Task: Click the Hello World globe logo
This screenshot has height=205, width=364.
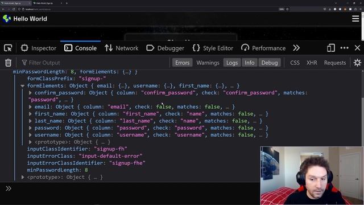Action: 7,19
